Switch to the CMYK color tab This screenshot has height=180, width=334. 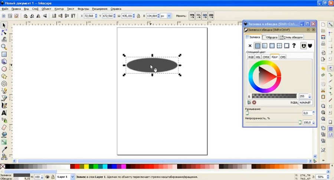click(266, 57)
